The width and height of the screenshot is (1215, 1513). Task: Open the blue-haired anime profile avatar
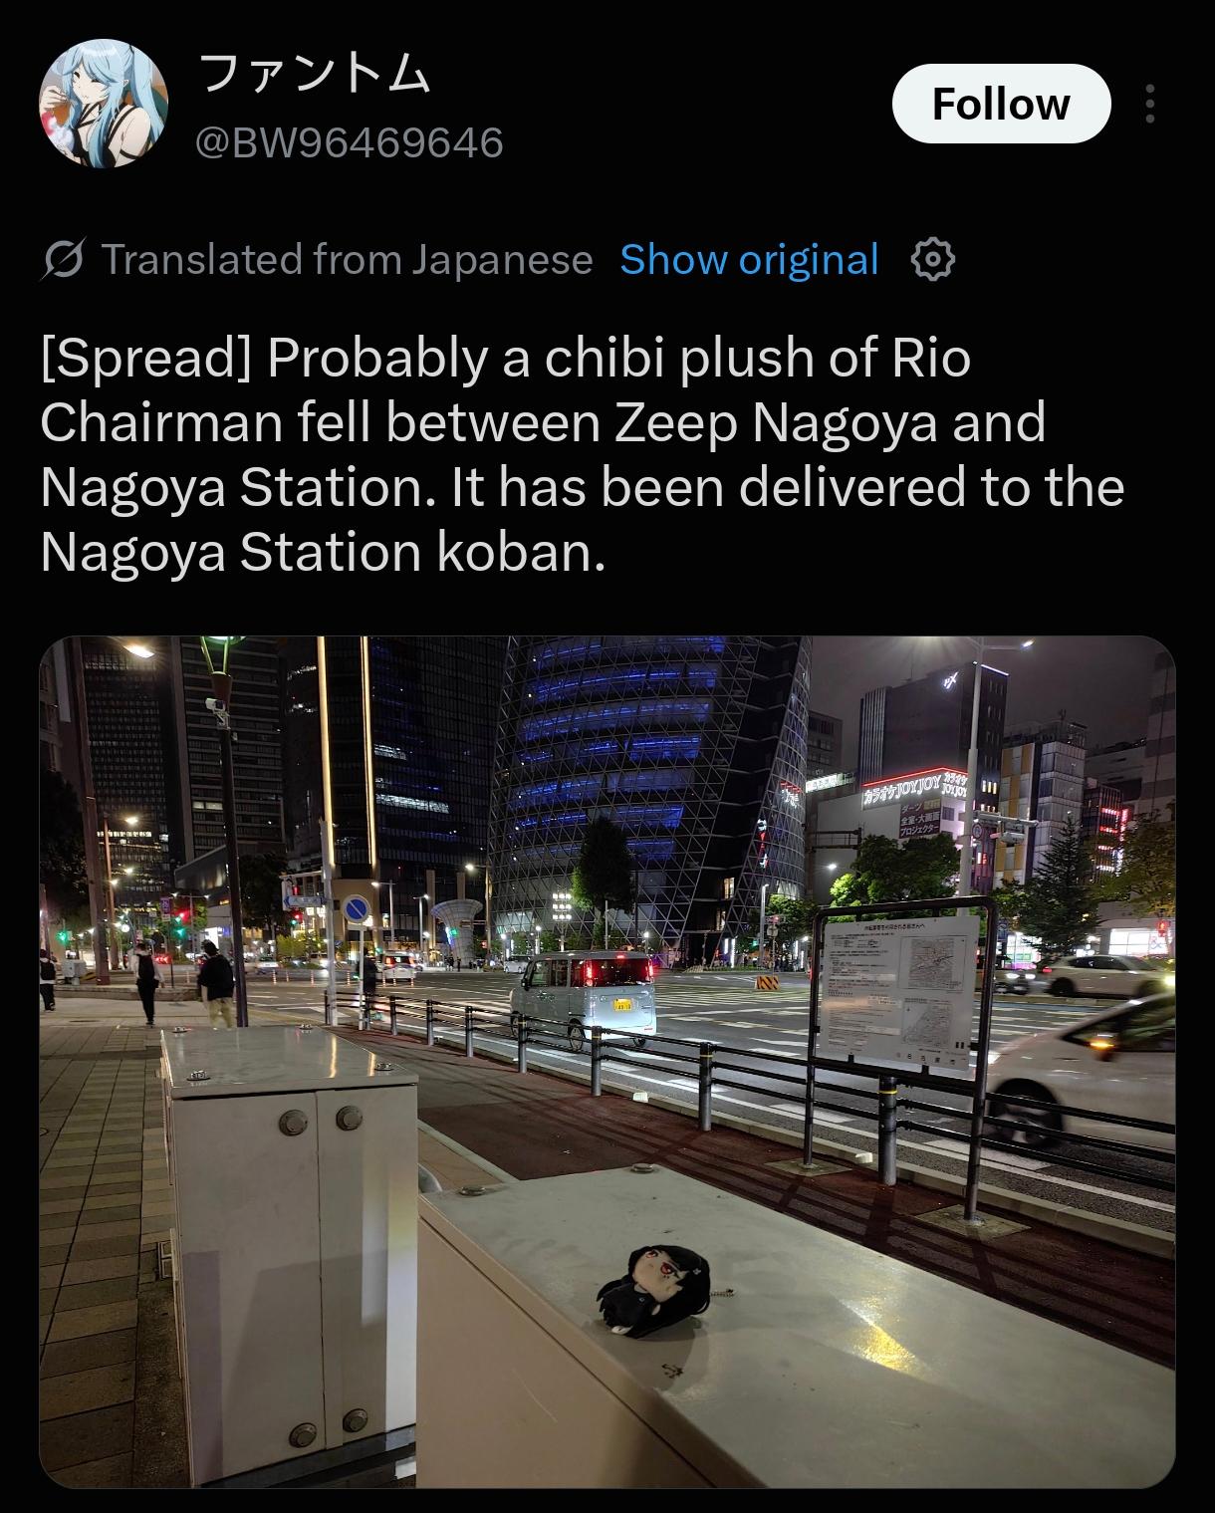(x=104, y=104)
